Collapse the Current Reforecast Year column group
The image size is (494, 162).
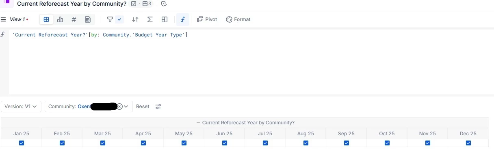pos(198,123)
